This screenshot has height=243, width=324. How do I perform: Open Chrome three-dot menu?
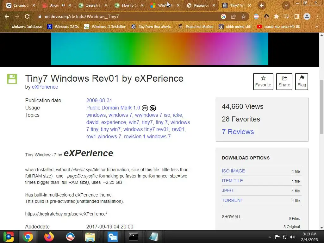(317, 16)
